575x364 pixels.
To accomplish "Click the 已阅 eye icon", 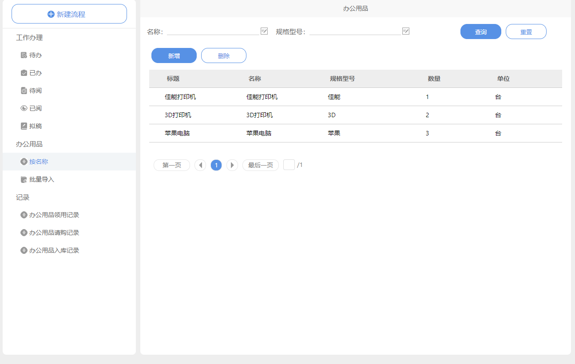I will (x=24, y=108).
